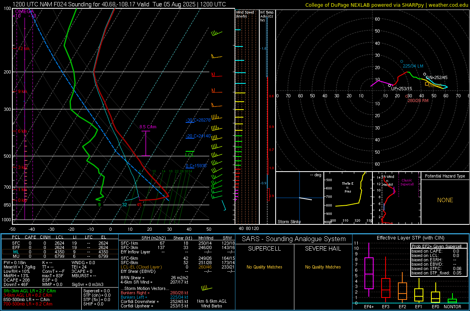Select the SFC-6km shear row
The image size is (470, 311).
pos(178,258)
